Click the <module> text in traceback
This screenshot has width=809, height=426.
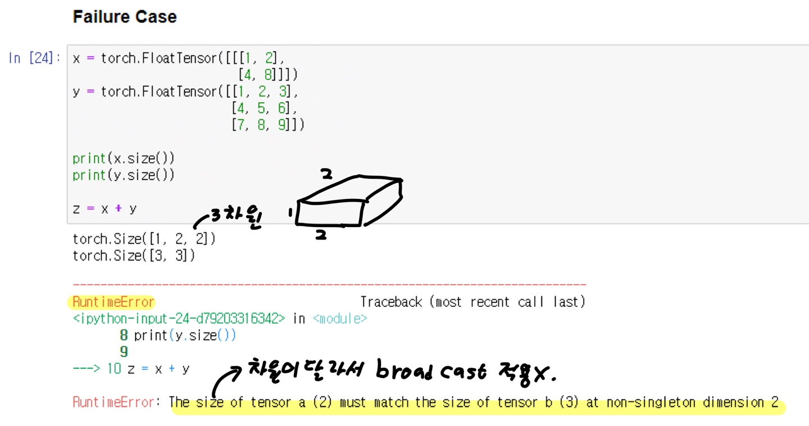coord(339,319)
